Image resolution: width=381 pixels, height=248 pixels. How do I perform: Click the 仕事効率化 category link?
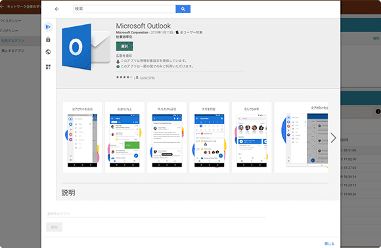point(124,37)
